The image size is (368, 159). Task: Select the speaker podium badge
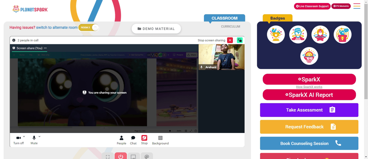[342, 34]
